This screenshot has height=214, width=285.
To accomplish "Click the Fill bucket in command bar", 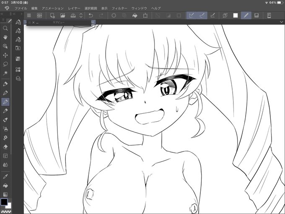I will click(135, 16).
